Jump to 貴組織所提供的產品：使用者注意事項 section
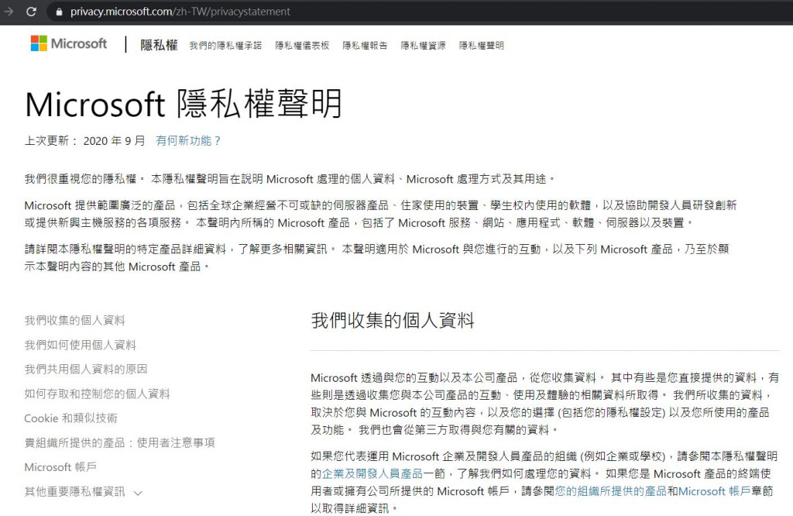Screen dimensions: 793x516 tap(119, 442)
